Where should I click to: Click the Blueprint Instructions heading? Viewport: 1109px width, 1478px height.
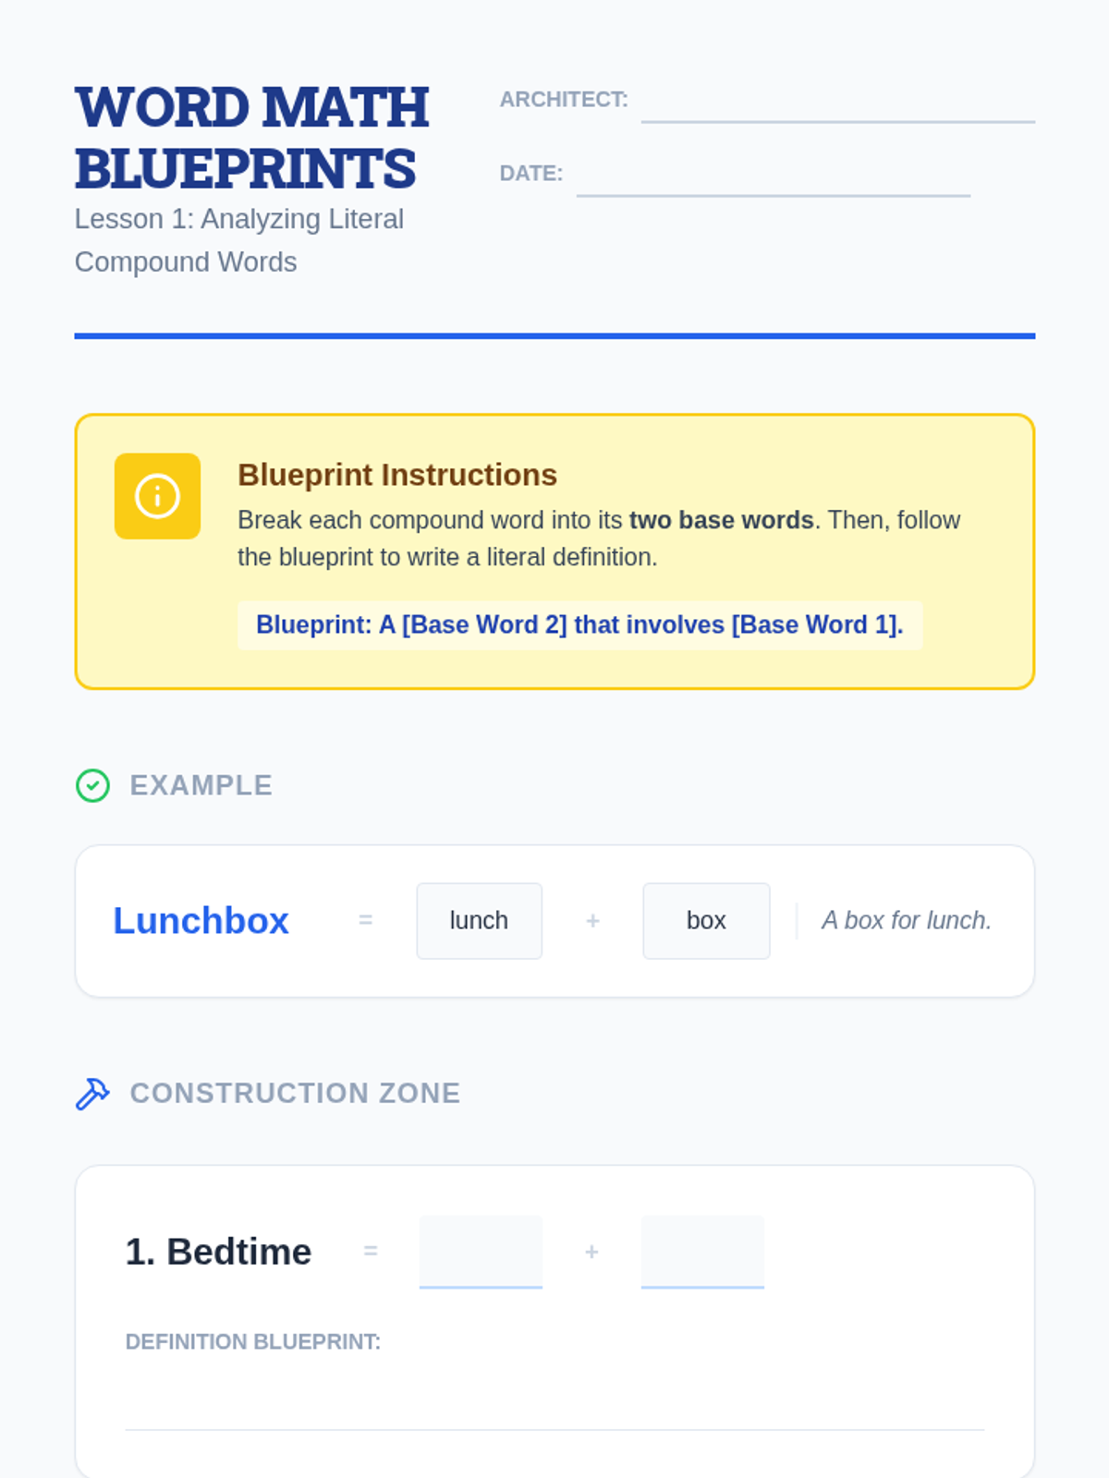click(x=397, y=475)
